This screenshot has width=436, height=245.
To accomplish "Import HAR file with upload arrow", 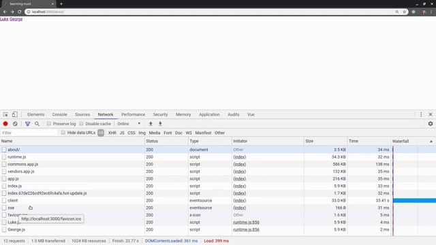I will [151, 124].
